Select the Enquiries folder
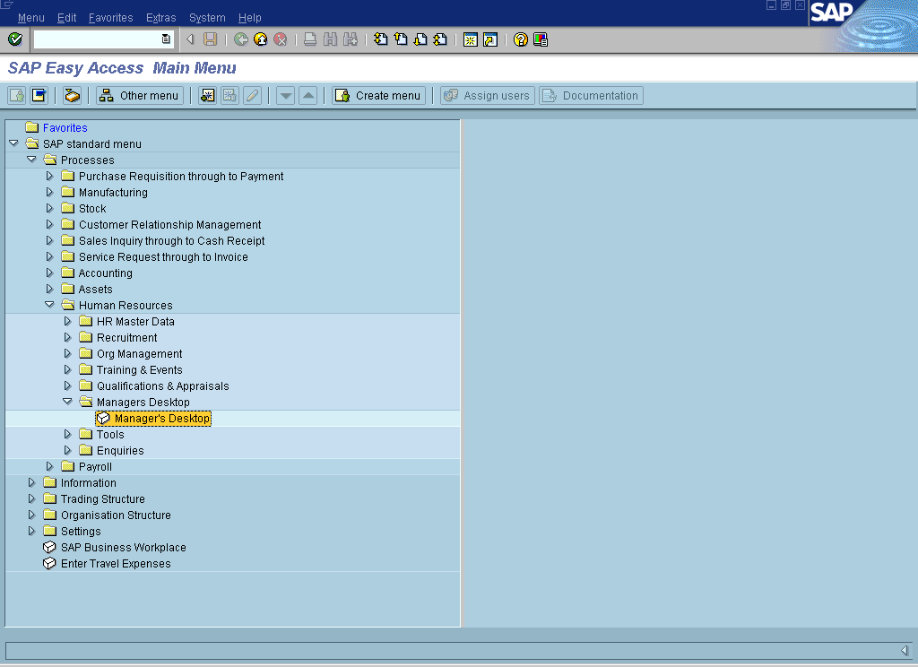The image size is (918, 667). [120, 450]
